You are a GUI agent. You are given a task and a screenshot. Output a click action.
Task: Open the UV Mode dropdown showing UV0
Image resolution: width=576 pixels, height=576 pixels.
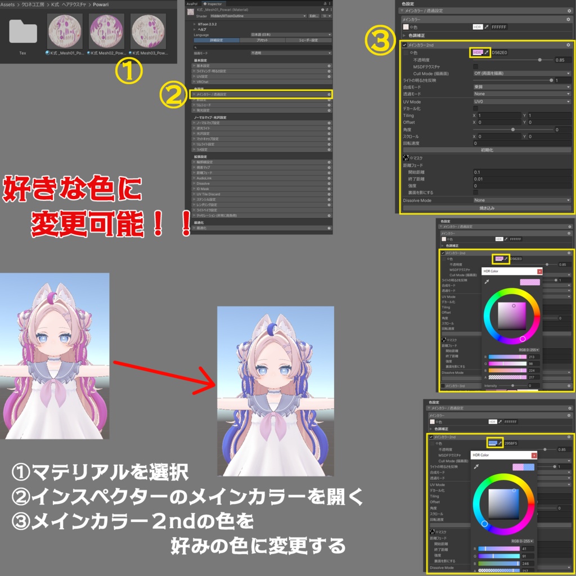pos(522,102)
